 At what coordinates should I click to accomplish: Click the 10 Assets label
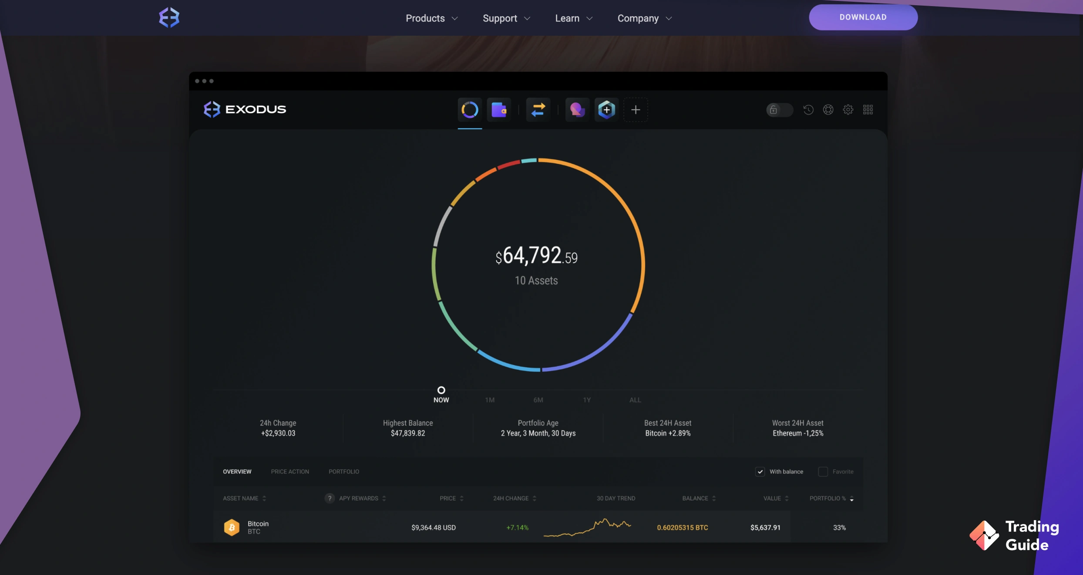[536, 281]
